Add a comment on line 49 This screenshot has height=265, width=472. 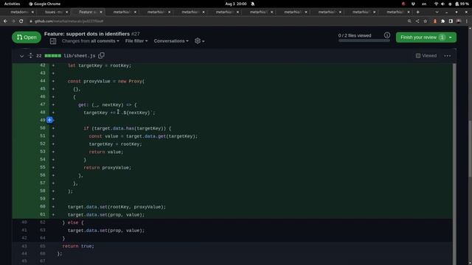click(49, 120)
